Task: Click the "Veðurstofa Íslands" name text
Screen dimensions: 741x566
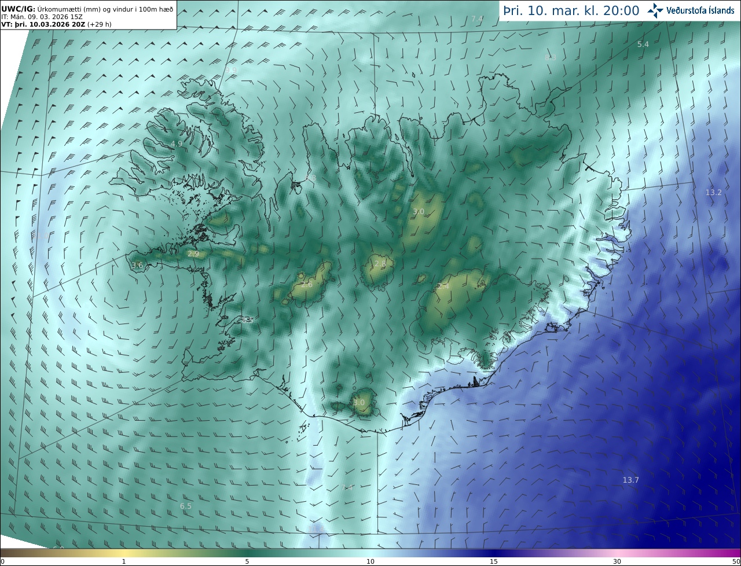Action: 700,10
